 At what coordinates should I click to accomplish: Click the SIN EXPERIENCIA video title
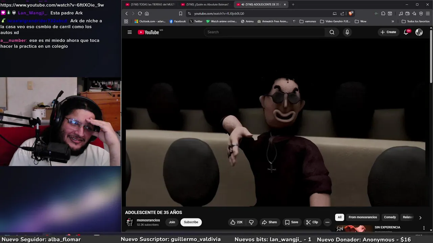coord(387,227)
